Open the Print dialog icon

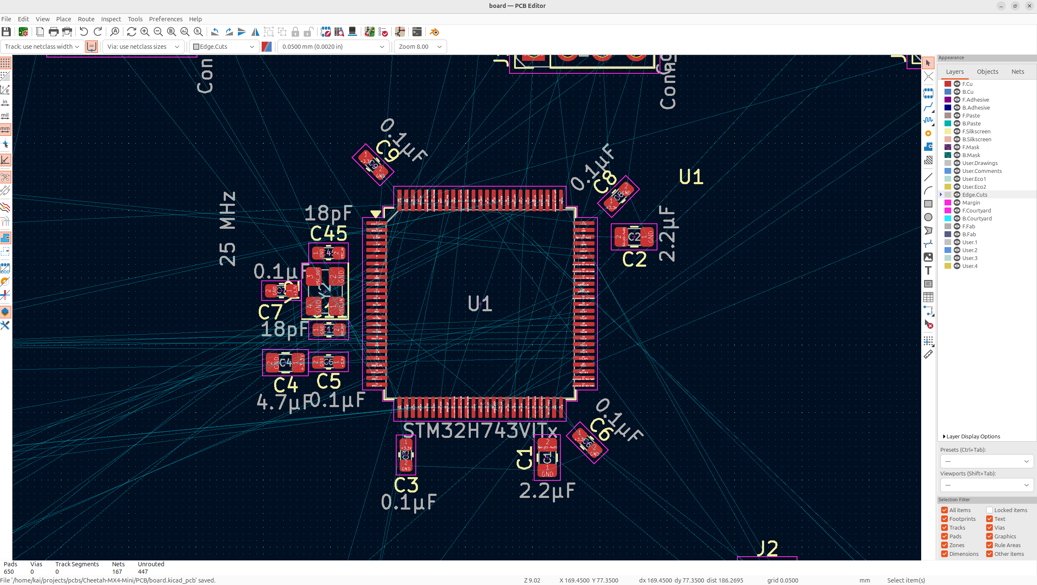coord(53,32)
